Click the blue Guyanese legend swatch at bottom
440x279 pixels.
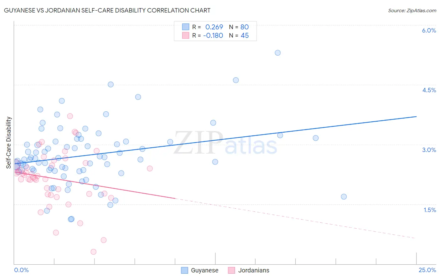[x=185, y=270]
